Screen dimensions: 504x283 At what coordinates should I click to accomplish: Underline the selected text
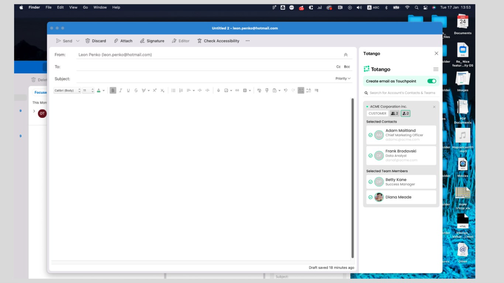(128, 90)
